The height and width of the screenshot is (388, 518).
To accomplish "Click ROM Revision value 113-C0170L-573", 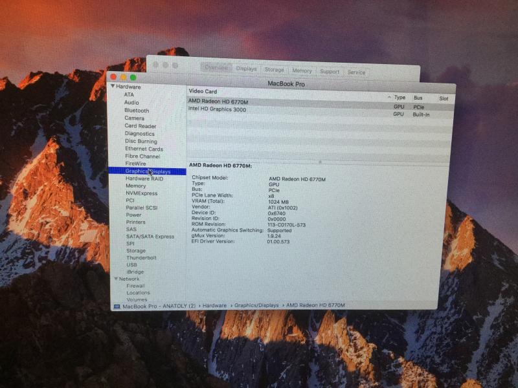I will (286, 224).
